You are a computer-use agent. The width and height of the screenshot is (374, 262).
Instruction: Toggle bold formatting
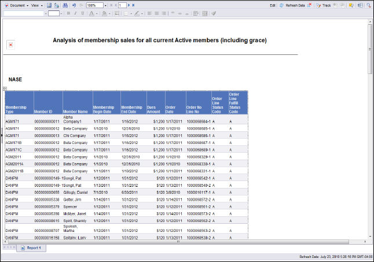68,13
